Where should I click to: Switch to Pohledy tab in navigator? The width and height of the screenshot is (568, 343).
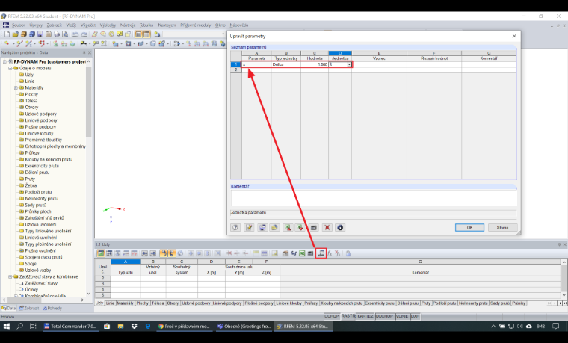[52, 308]
